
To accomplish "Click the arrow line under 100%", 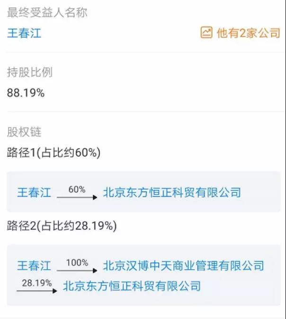I will click(77, 270).
